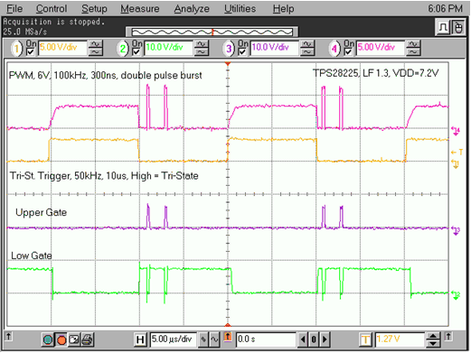Click the up-arrow toggle at bottom left
Image resolution: width=471 pixels, height=353 pixels.
(9, 337)
